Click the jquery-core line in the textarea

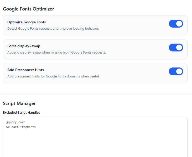[x=16, y=122]
